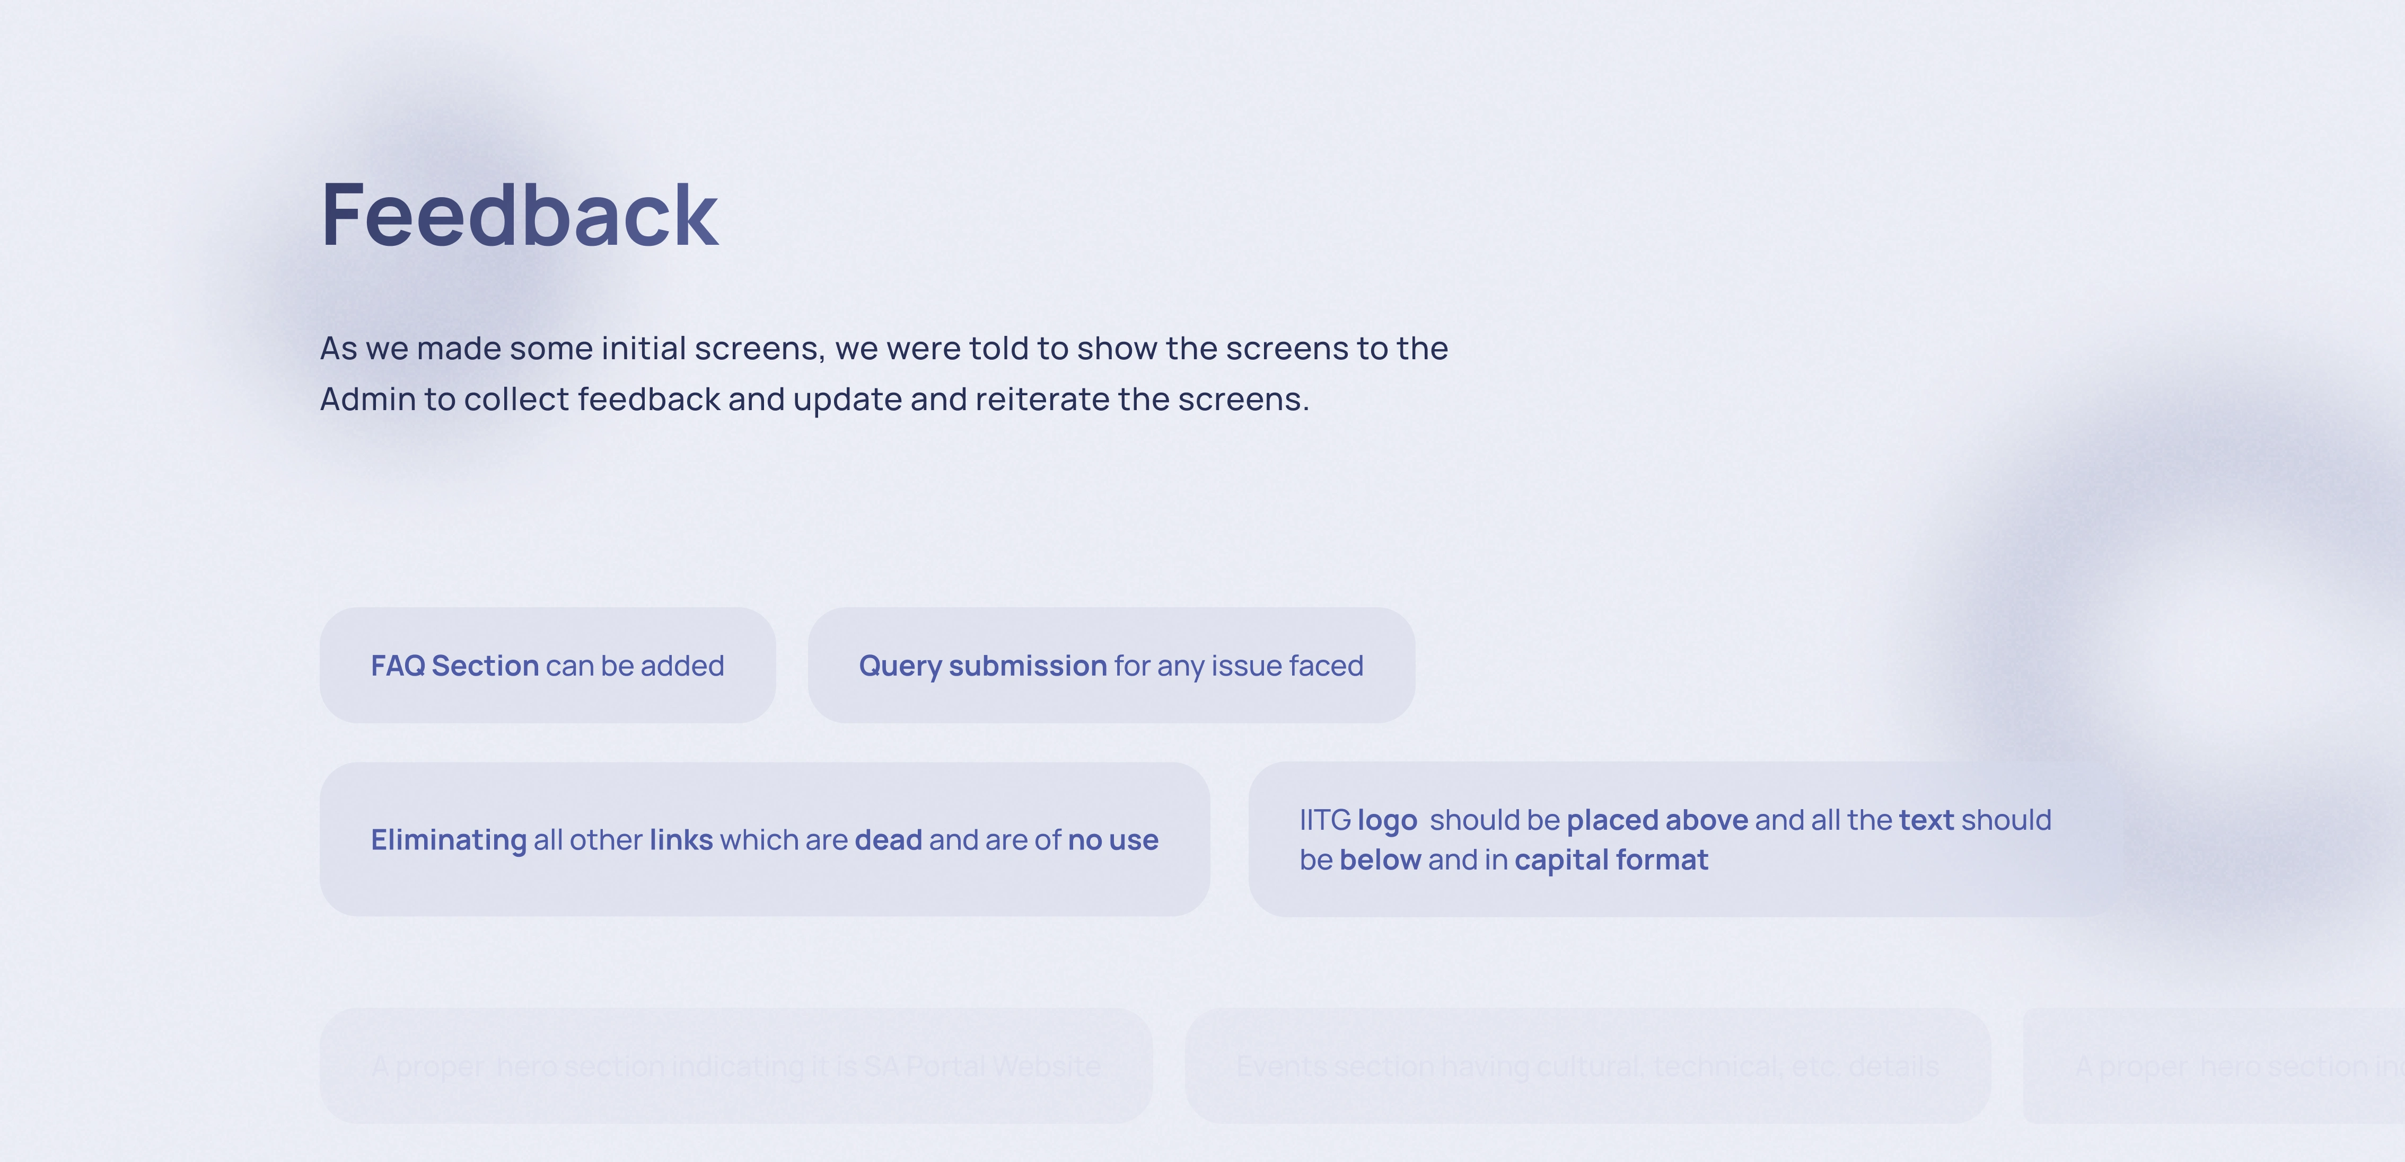
Task: Click the paragraph line starting "As we made"
Action: click(883, 348)
